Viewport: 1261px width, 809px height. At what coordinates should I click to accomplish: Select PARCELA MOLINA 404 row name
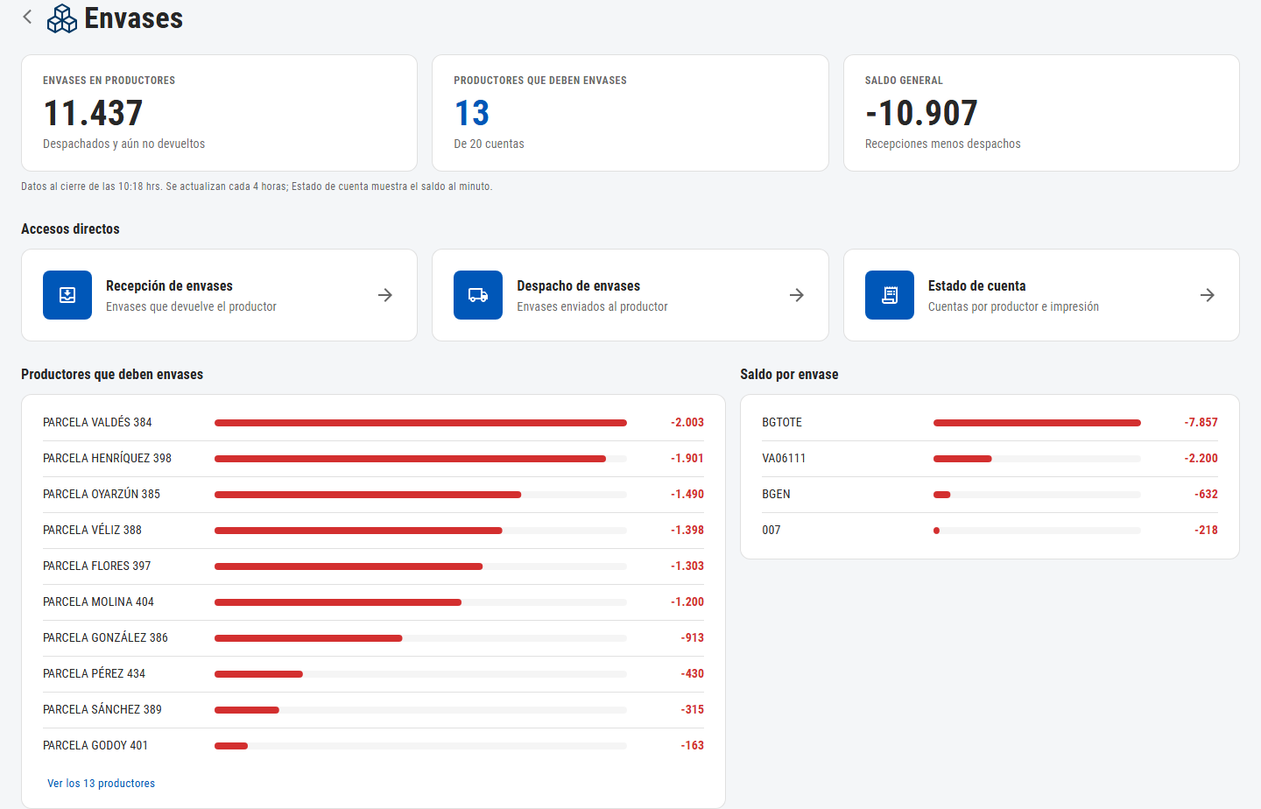coord(98,602)
